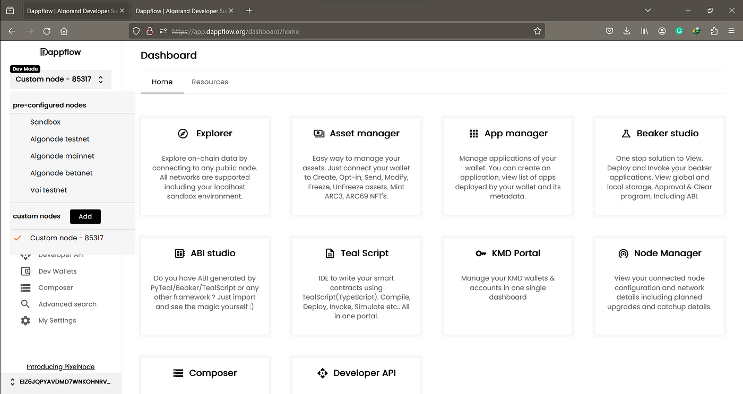
Task: Open the Pocket save icon
Action: 610,31
